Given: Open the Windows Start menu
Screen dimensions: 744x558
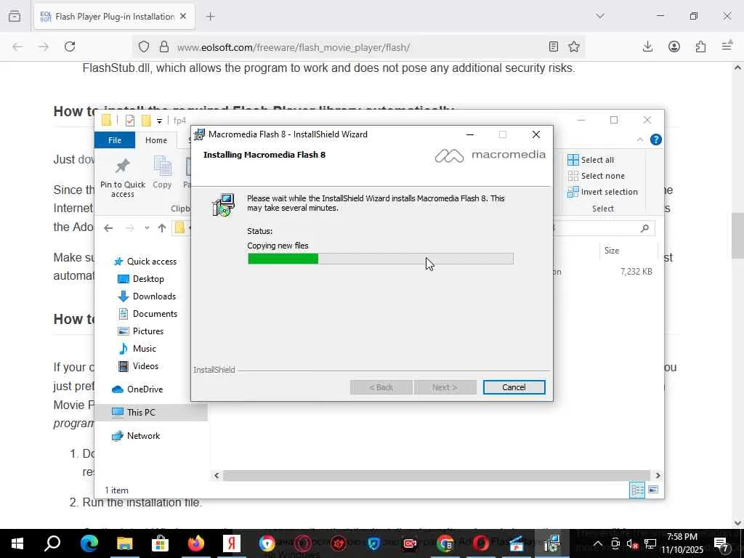Looking at the screenshot, I should coord(17,543).
